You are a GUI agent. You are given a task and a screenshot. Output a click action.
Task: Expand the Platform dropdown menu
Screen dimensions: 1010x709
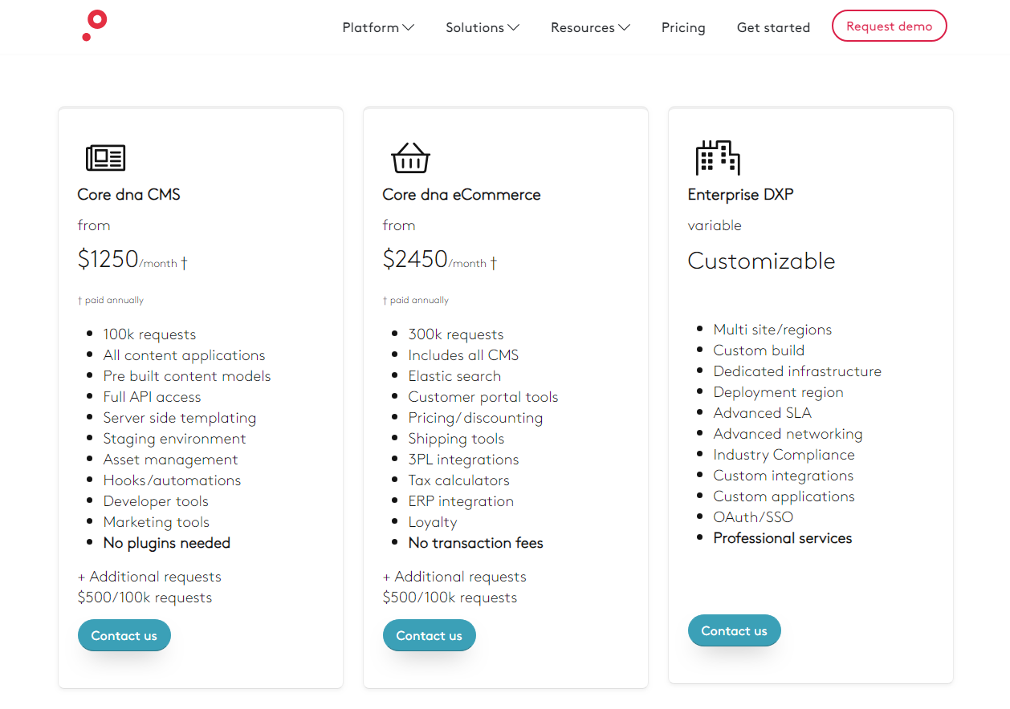point(377,26)
